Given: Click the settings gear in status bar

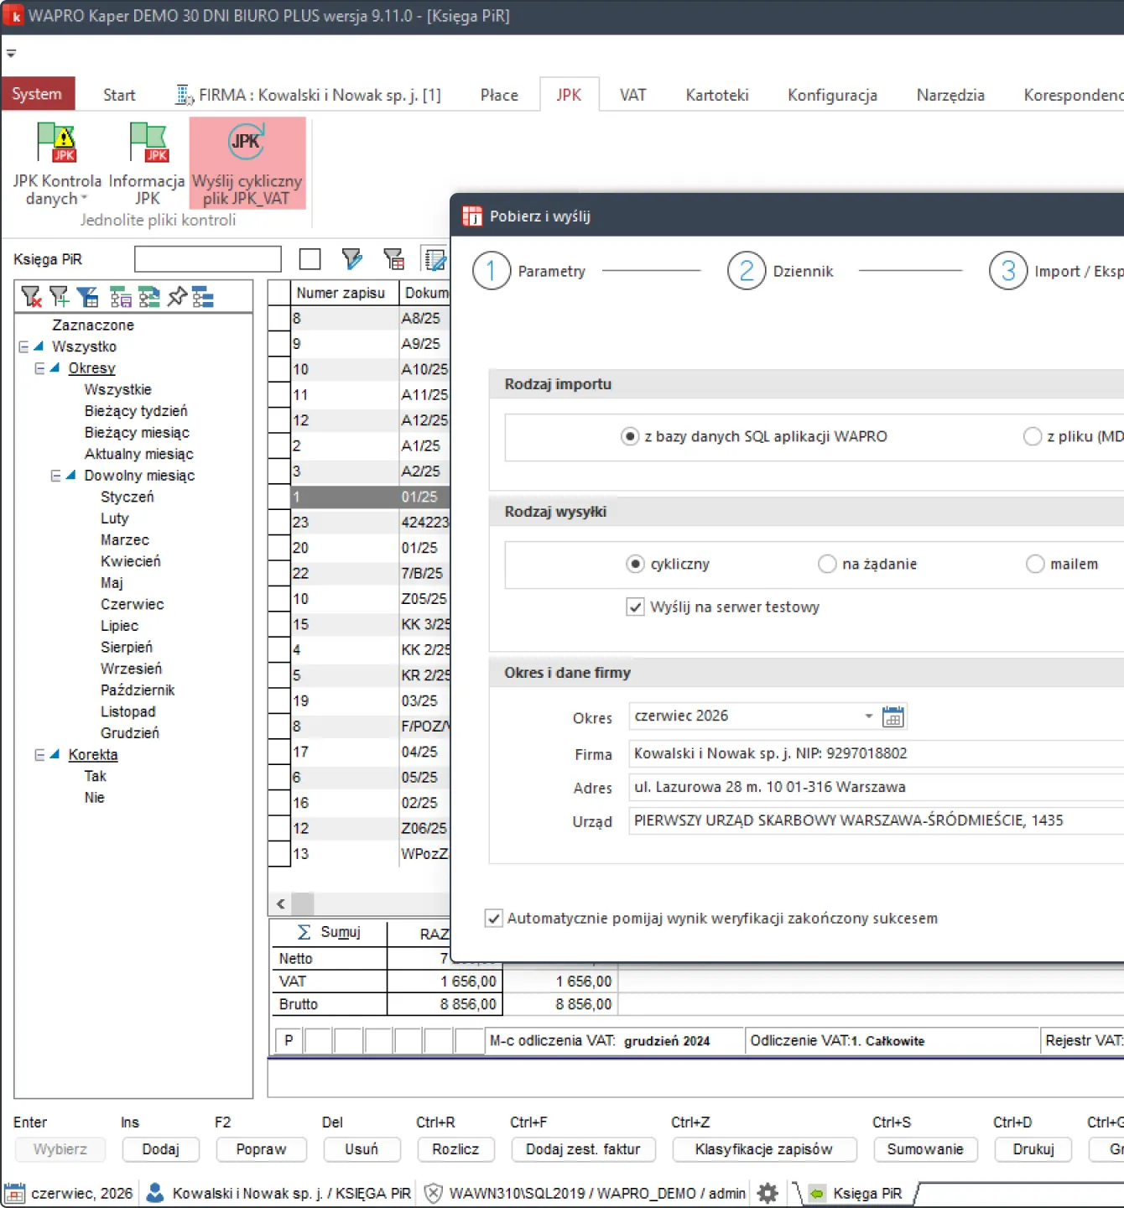Looking at the screenshot, I should click(x=768, y=1193).
